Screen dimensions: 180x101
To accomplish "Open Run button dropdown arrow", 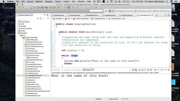I will click(44, 8).
